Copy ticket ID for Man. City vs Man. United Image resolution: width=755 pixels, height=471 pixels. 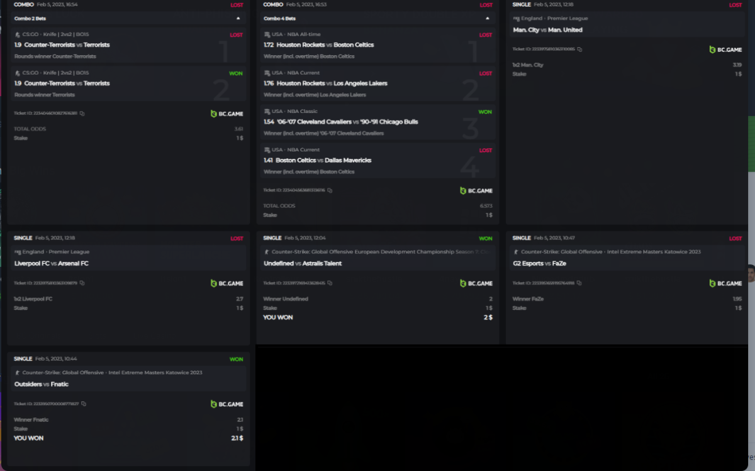point(579,49)
